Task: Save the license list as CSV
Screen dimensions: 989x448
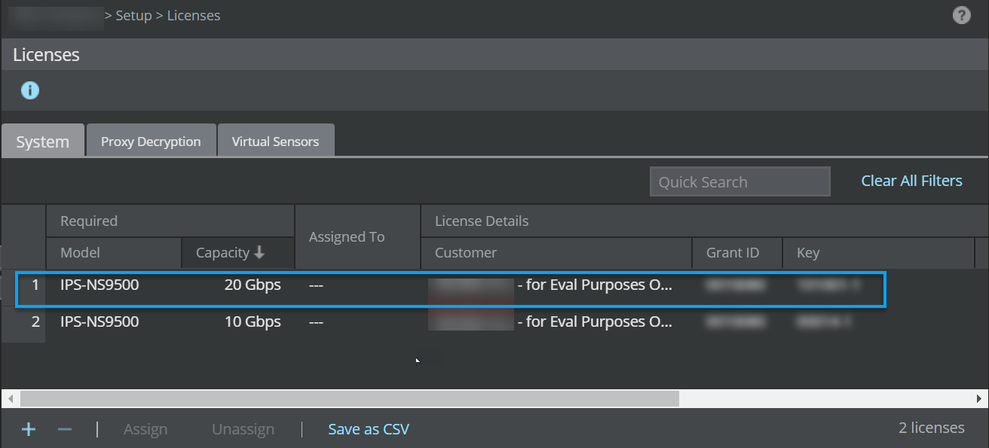Action: click(x=369, y=429)
